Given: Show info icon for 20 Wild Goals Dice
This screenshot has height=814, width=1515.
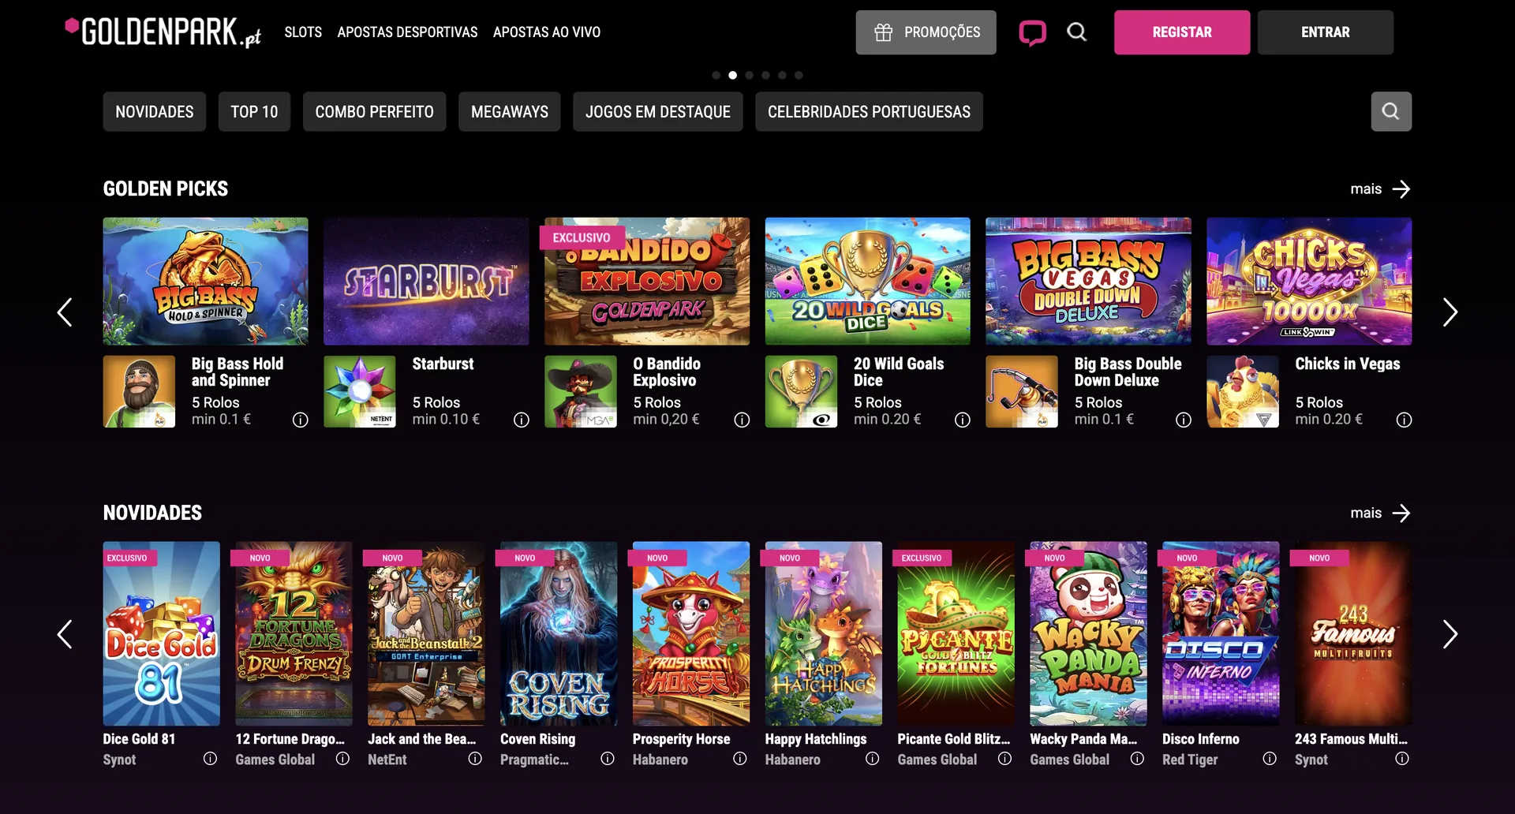Looking at the screenshot, I should tap(963, 420).
